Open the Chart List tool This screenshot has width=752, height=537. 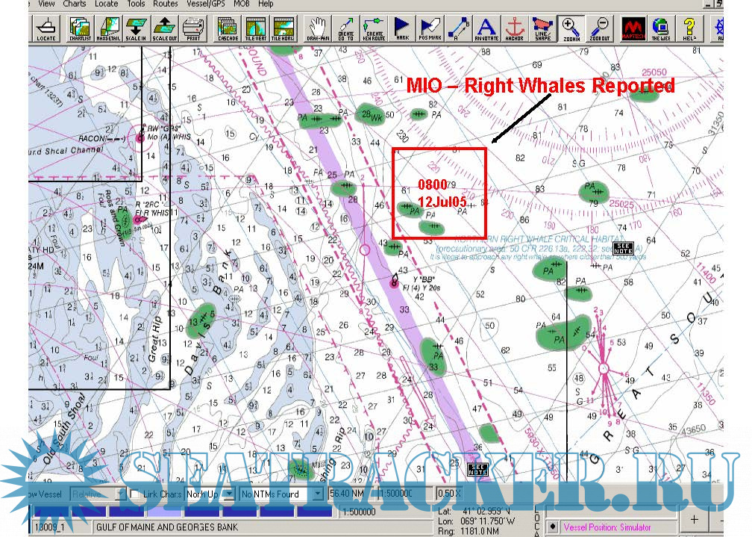click(x=80, y=28)
